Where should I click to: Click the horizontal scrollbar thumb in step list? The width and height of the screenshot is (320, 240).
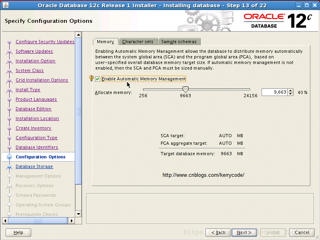(38, 221)
